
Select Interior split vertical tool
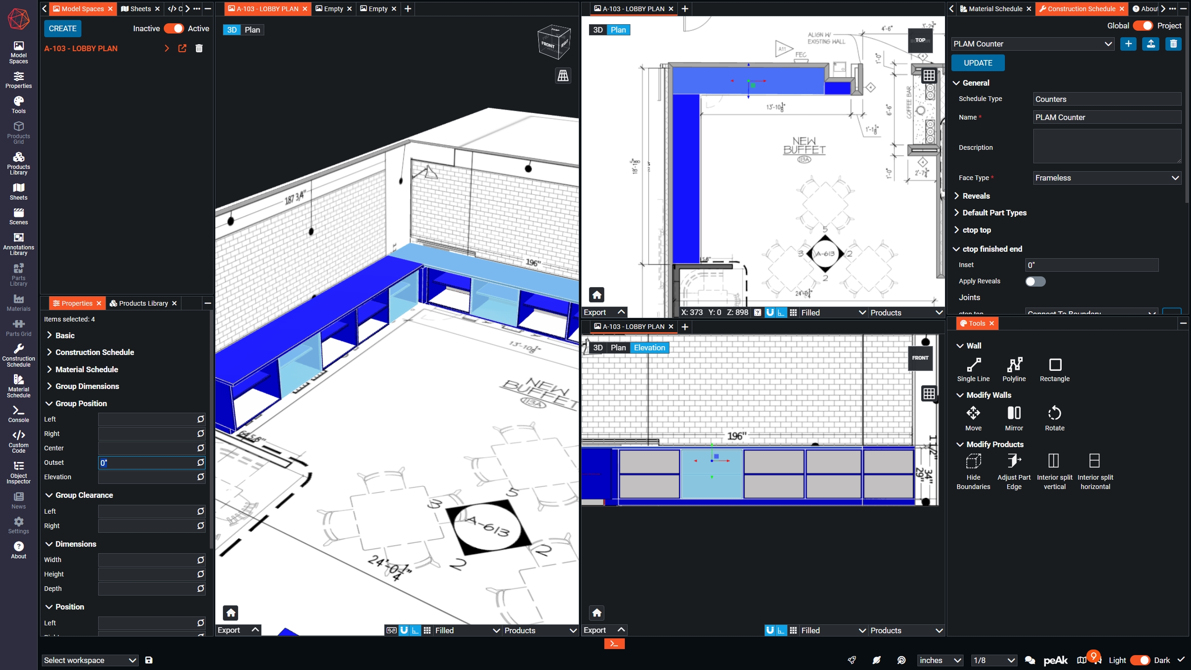click(x=1054, y=471)
